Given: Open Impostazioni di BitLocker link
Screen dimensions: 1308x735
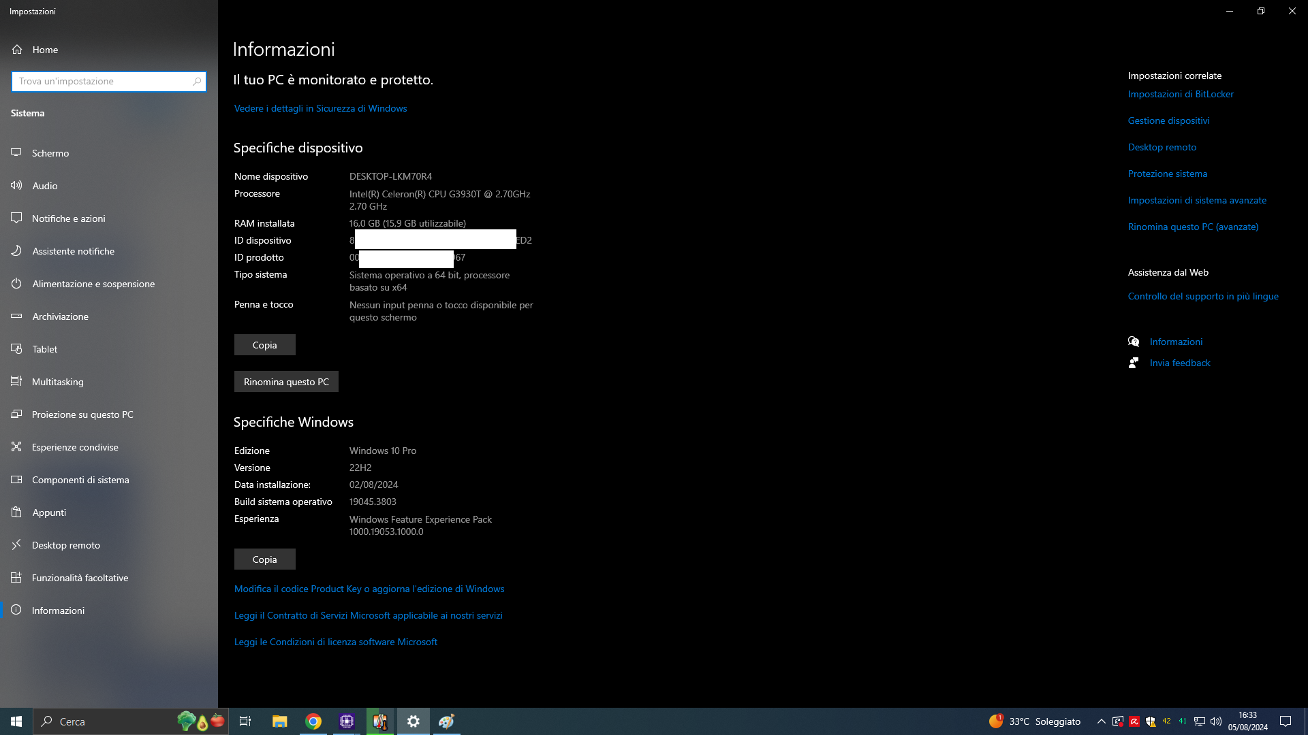Looking at the screenshot, I should pyautogui.click(x=1181, y=94).
